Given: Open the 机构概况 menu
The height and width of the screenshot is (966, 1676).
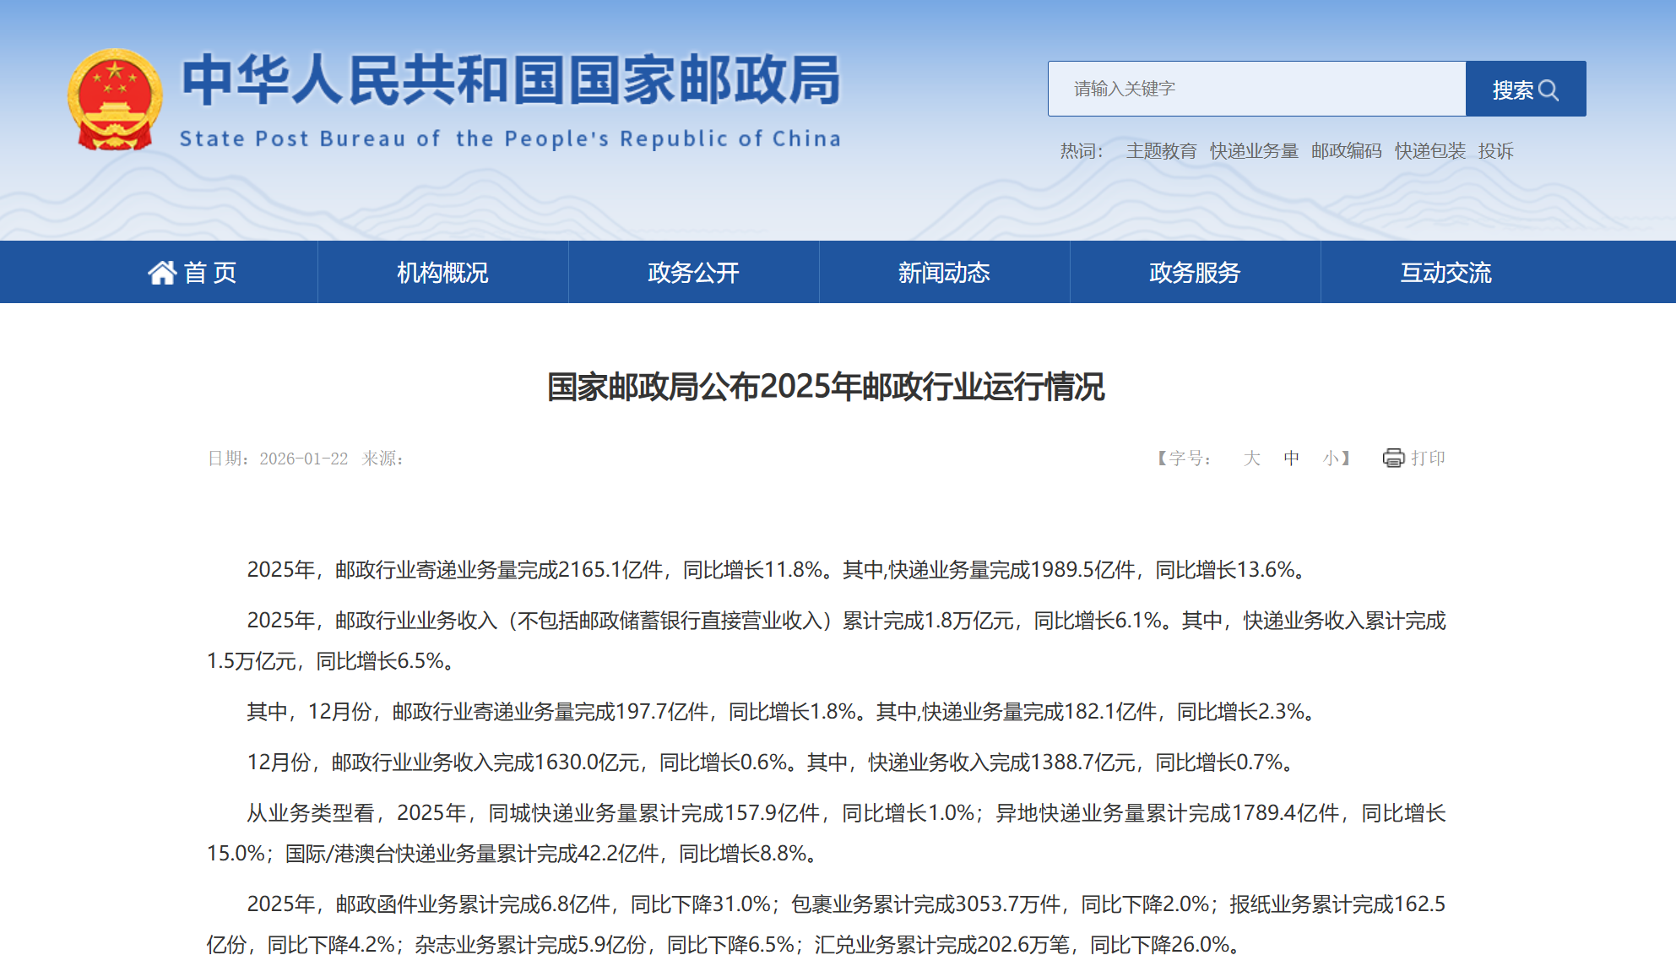Looking at the screenshot, I should (x=442, y=273).
